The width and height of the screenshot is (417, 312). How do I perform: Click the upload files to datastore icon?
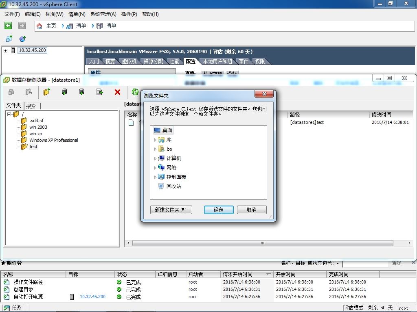pyautogui.click(x=64, y=92)
